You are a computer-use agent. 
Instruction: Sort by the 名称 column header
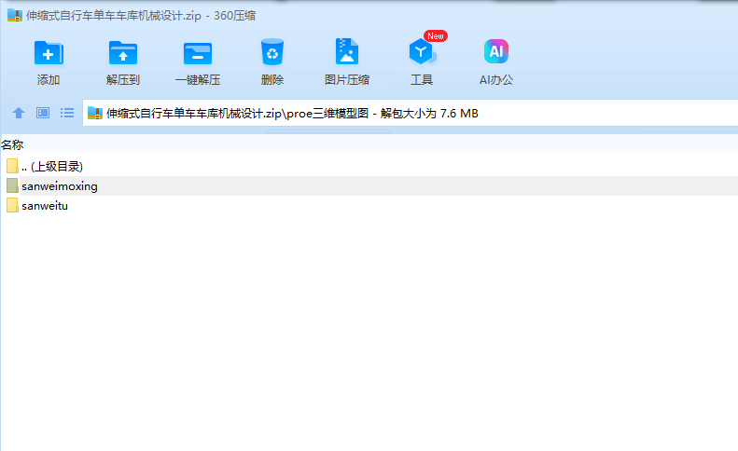[x=12, y=144]
